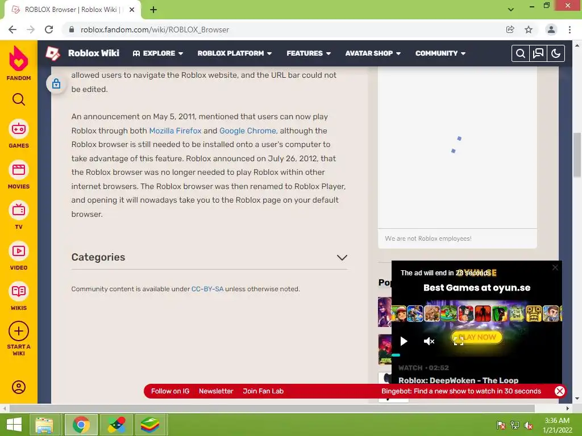Click the taskbar volume muted icon
Viewport: 582px width, 436px height.
tap(529, 425)
